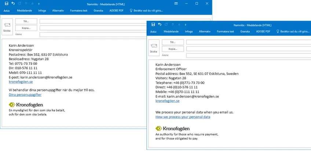
Task: Open How we process your personal data link
Action: pyautogui.click(x=183, y=117)
